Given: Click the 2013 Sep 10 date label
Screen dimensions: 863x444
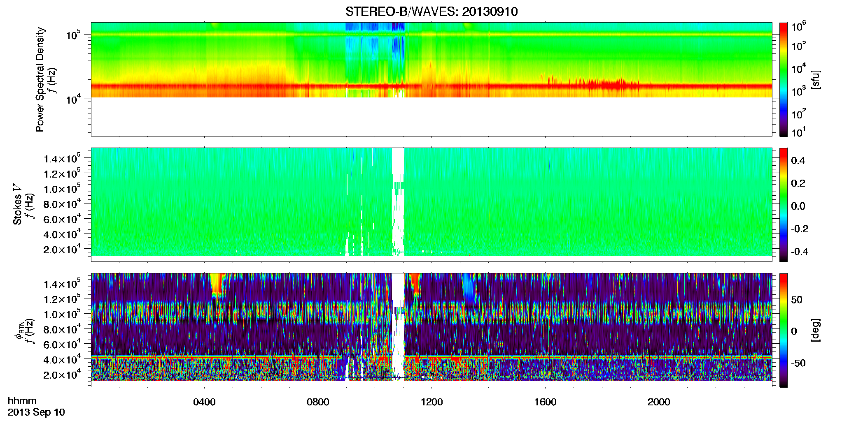Looking at the screenshot, I should tap(36, 412).
